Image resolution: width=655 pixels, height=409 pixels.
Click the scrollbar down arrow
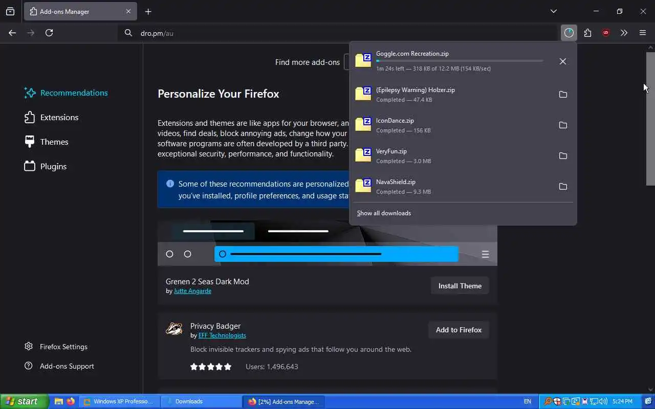click(x=650, y=390)
